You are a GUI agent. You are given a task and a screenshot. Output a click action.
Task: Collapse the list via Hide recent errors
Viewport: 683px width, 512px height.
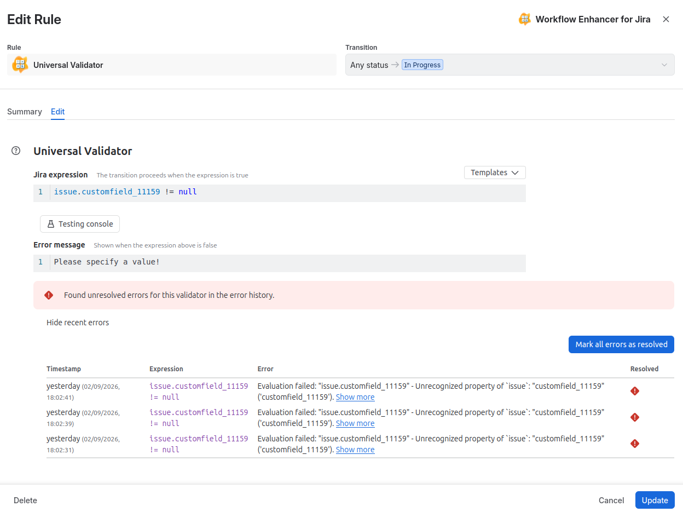point(78,323)
